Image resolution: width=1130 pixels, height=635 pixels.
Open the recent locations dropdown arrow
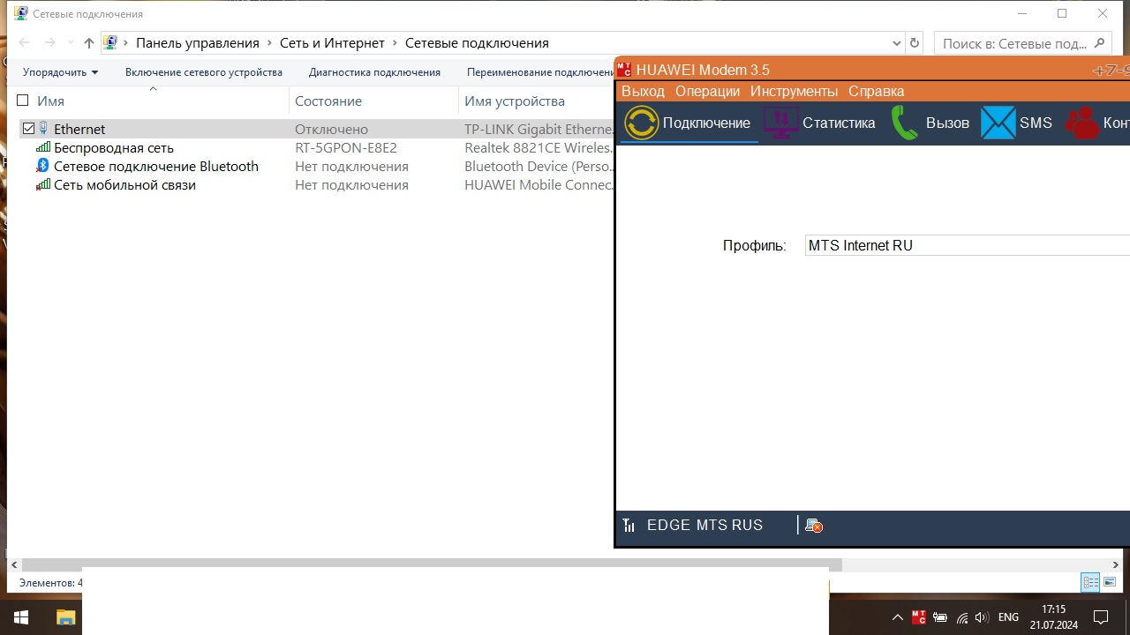71,42
